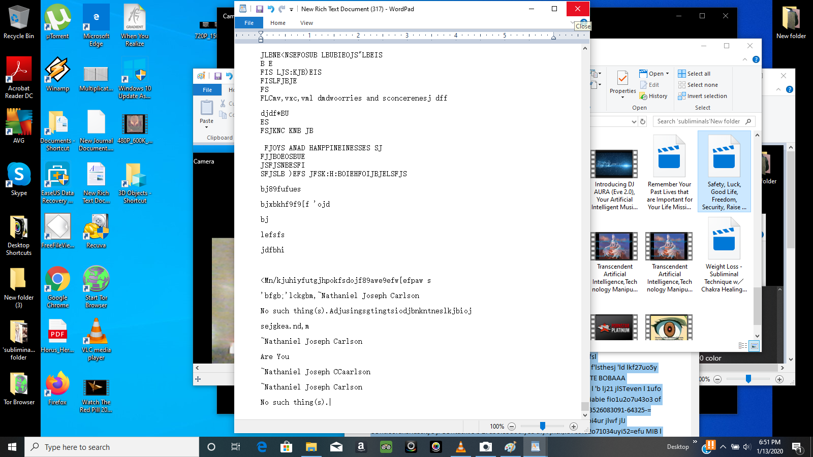
Task: Click Paste in the background WordPad window
Action: (x=206, y=114)
